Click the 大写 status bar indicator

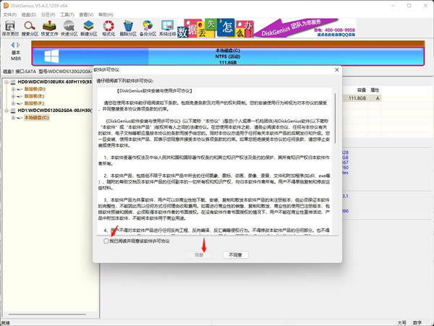point(402,322)
